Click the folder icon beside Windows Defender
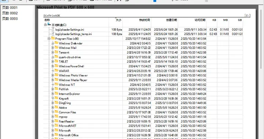The image size is (264, 139). (x=56, y=43)
